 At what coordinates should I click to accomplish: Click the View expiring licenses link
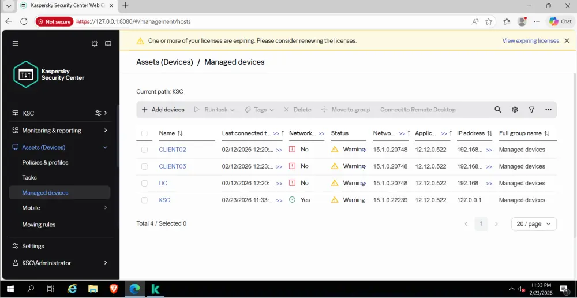click(530, 41)
